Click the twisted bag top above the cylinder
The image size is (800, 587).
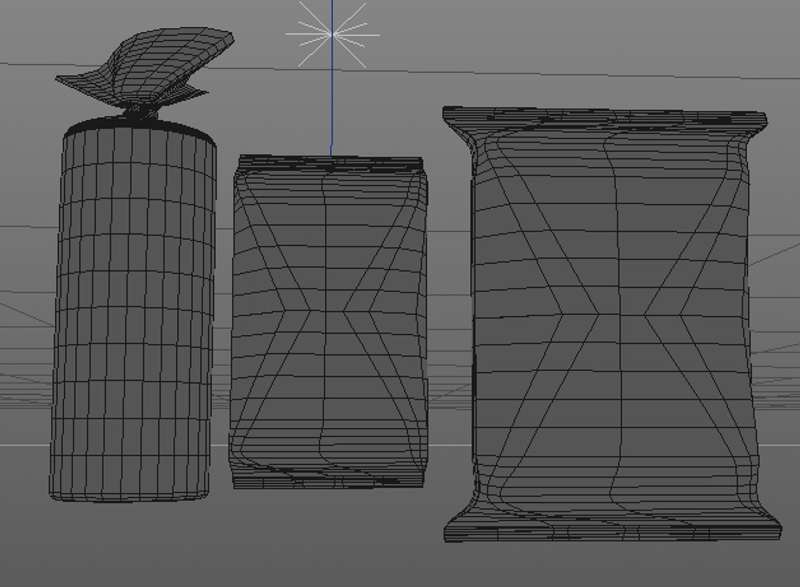pyautogui.click(x=146, y=72)
